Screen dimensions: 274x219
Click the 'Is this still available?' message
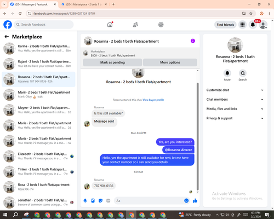[x=109, y=113]
